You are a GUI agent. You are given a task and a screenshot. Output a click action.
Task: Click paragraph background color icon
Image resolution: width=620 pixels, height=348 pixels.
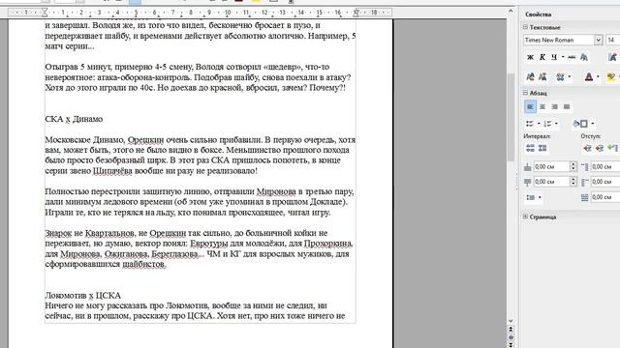point(580,124)
